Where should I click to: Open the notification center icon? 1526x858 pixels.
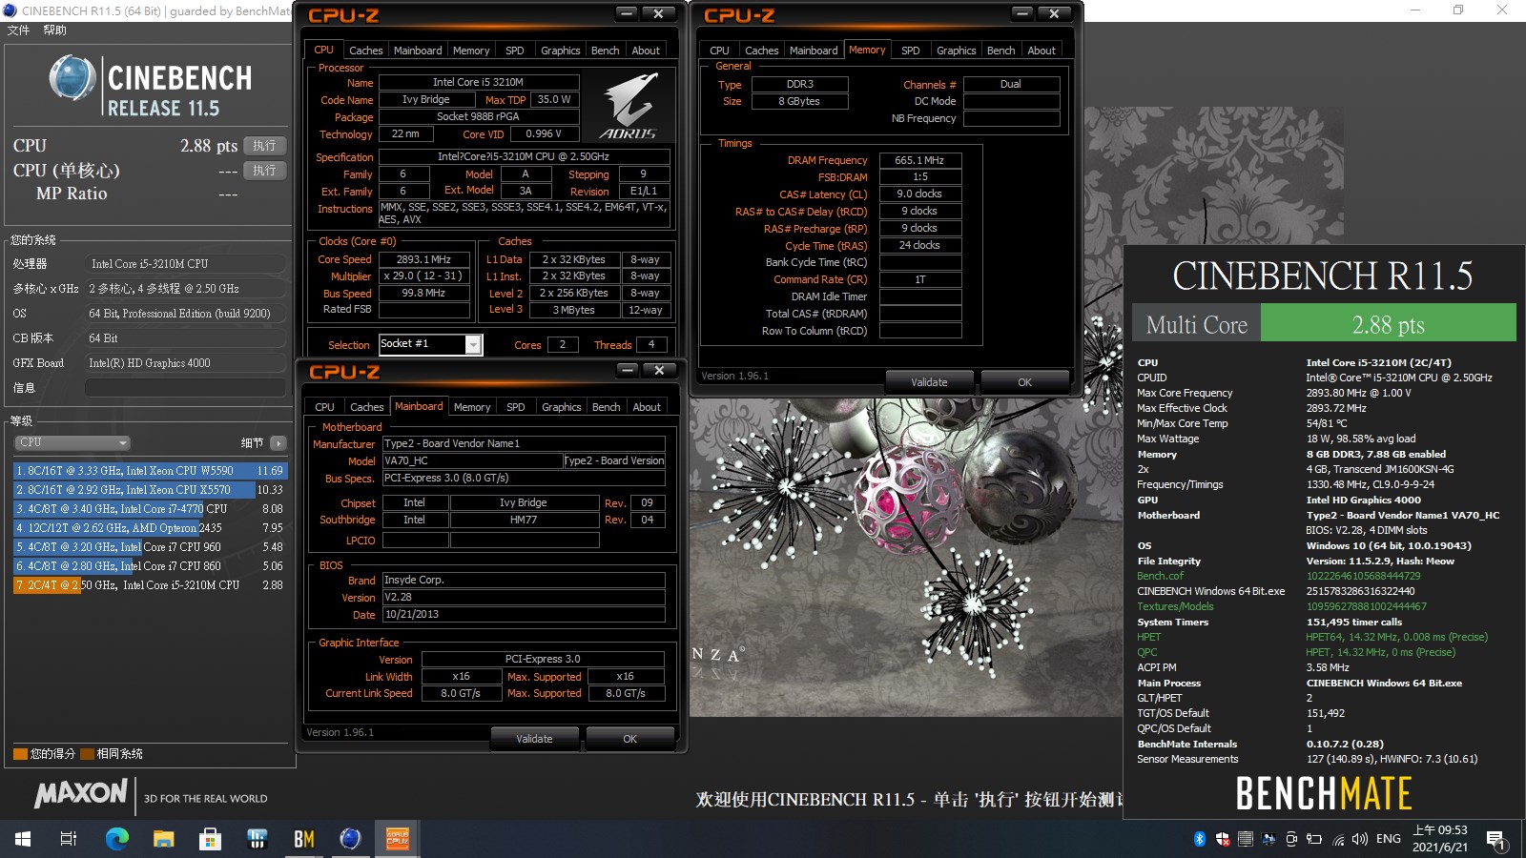pos(1497,840)
